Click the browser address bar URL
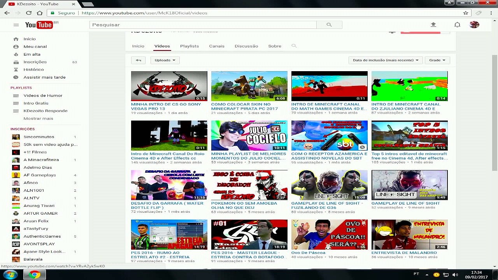Screen dimensions: 498x280 tap(144, 13)
